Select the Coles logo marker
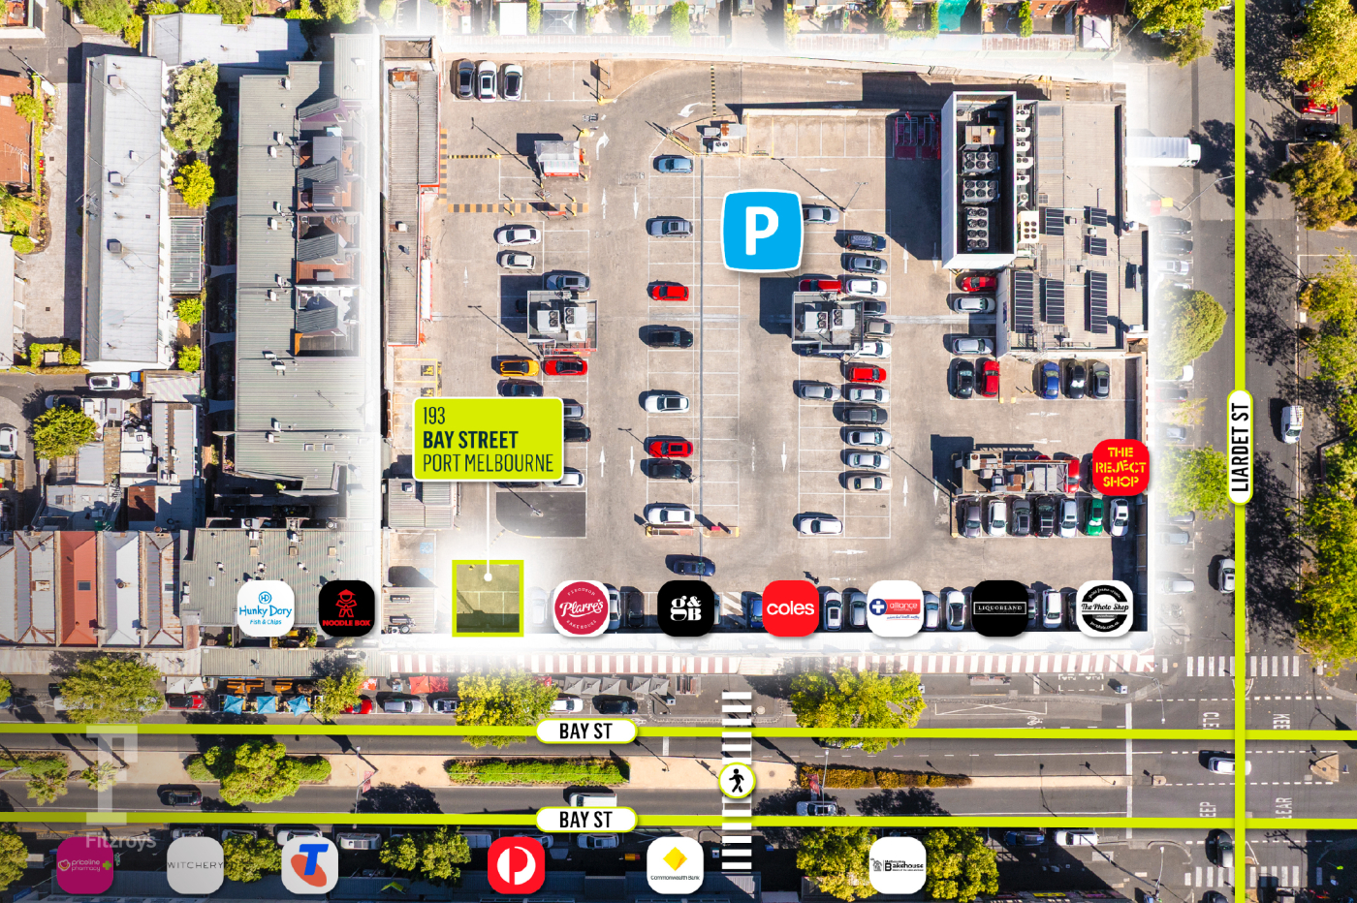 (x=790, y=608)
